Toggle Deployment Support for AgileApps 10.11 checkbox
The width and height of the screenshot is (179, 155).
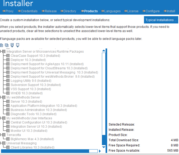coord(8,64)
